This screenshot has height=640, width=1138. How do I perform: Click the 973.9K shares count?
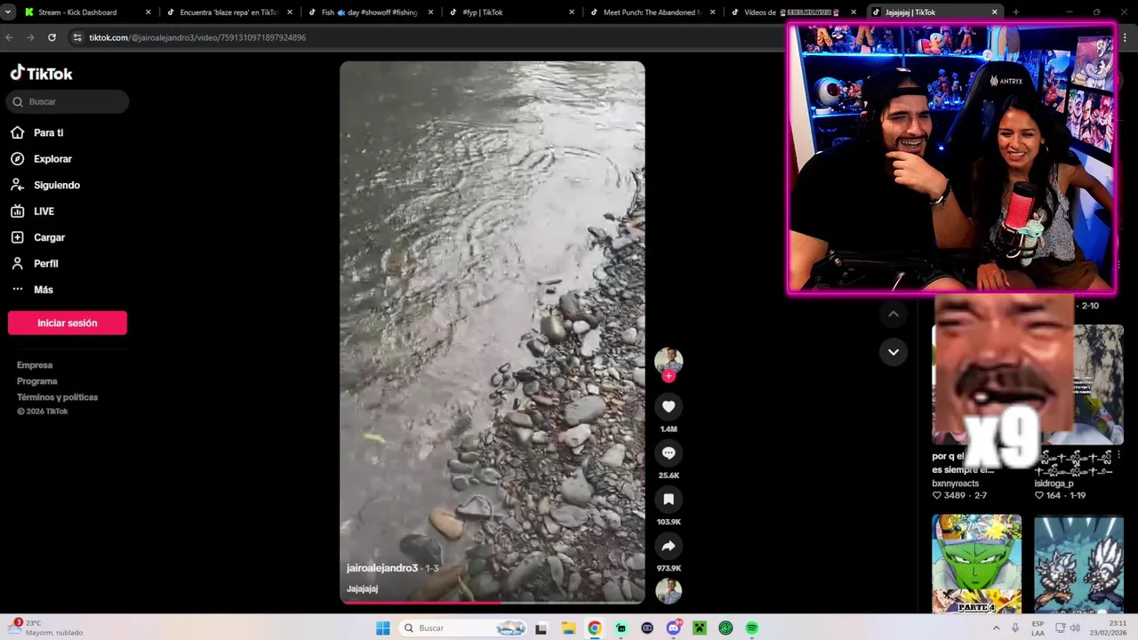[x=669, y=568]
